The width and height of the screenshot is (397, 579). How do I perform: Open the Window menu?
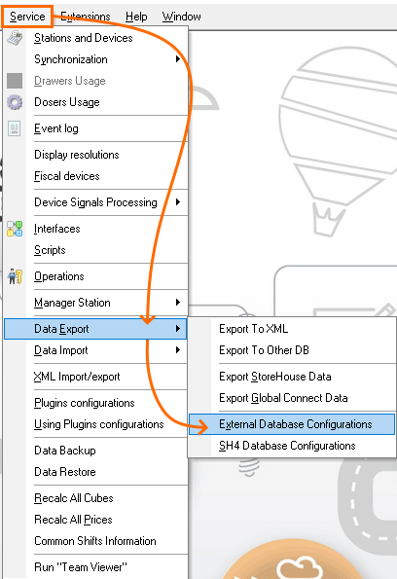pos(181,17)
